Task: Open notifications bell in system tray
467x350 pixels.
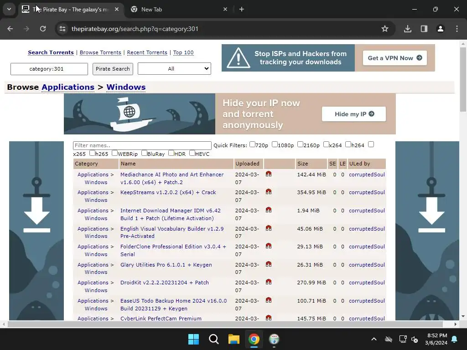Action: point(455,339)
